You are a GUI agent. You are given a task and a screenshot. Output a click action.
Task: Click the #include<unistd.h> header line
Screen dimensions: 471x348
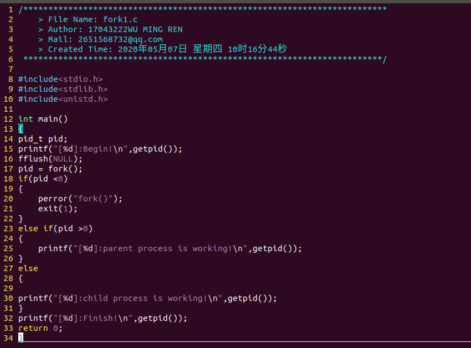click(63, 99)
